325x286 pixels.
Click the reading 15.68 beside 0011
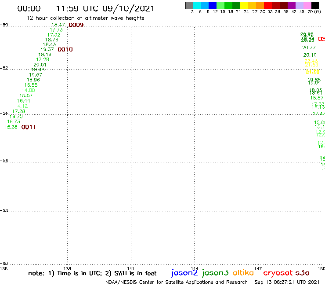pos(11,127)
